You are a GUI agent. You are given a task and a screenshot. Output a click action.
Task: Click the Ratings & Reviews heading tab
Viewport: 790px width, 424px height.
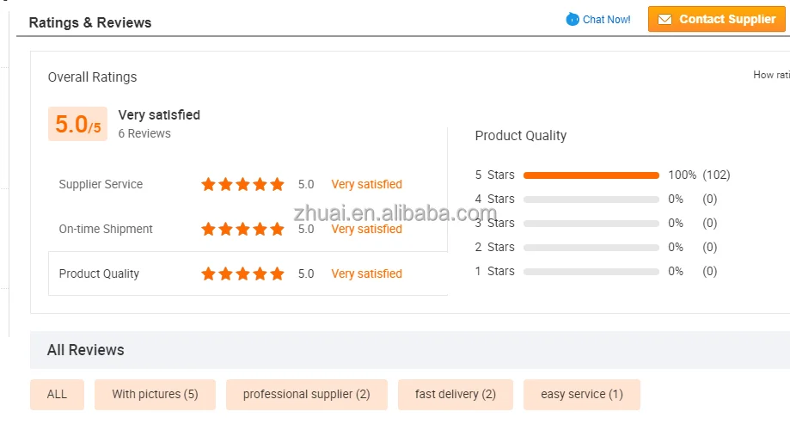[90, 22]
